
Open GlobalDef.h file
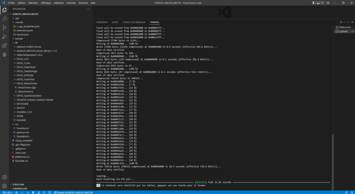point(23,136)
